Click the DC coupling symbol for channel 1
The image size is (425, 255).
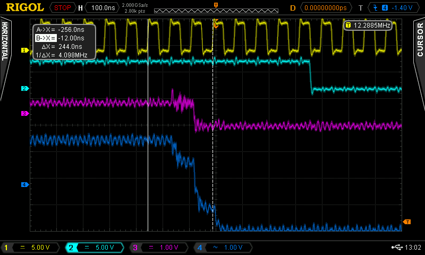coord(23,247)
